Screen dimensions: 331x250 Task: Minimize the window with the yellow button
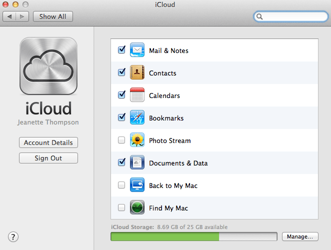(x=15, y=4)
